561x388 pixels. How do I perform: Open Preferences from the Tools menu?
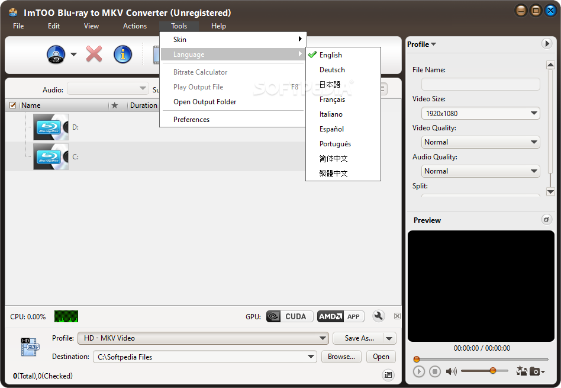click(x=233, y=119)
